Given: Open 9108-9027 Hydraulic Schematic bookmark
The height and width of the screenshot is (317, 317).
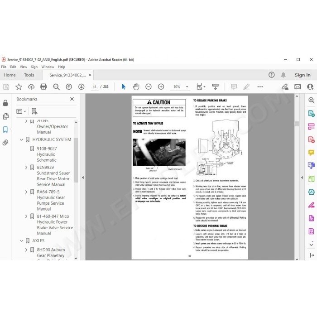Looking at the screenshot, I should [47, 154].
